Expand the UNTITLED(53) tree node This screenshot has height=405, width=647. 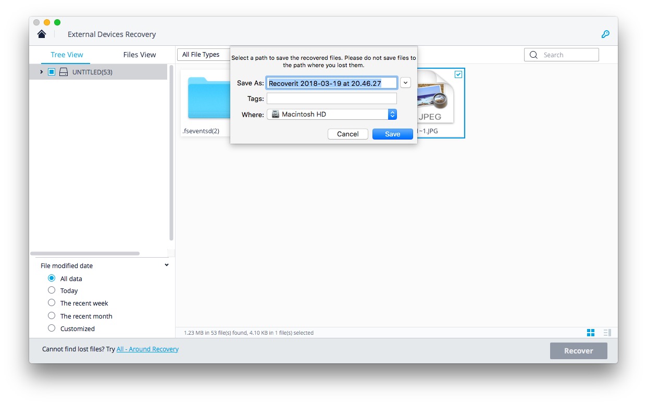41,72
